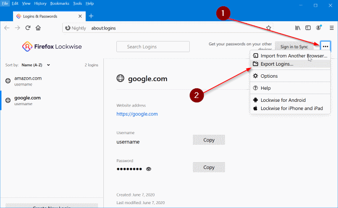338x208 pixels.
Task: Open the Firefox Account icon
Action: [319, 28]
